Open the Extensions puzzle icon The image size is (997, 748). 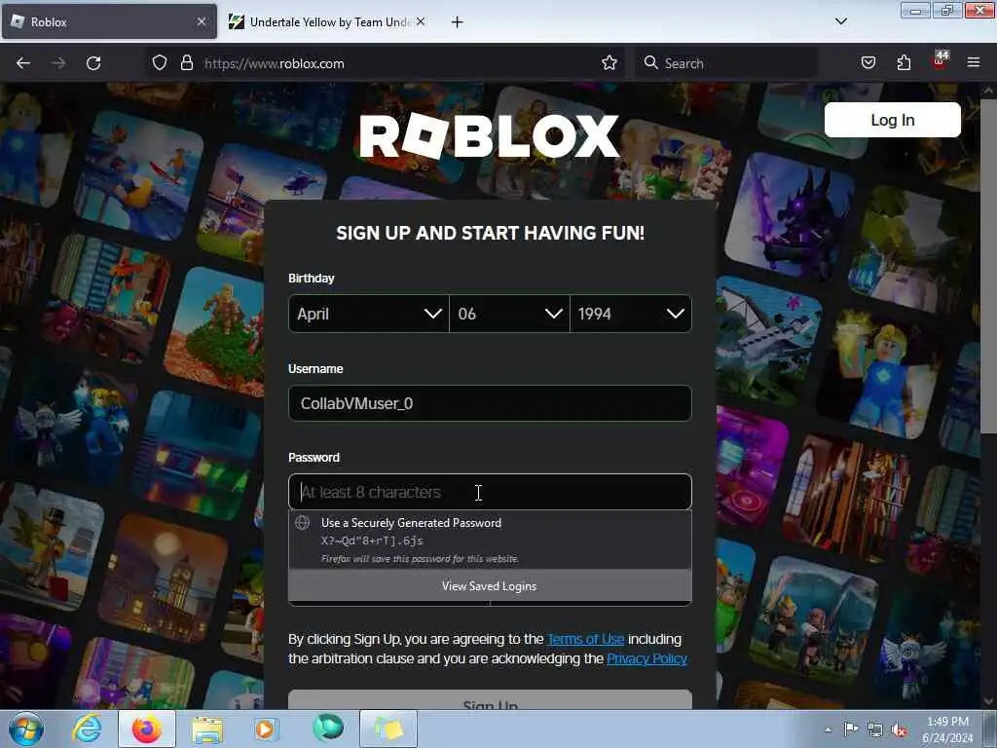pyautogui.click(x=904, y=63)
